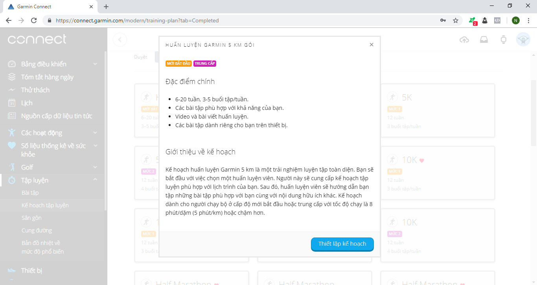Image resolution: width=537 pixels, height=285 pixels.
Task: Open a new browser tab
Action: (106, 7)
